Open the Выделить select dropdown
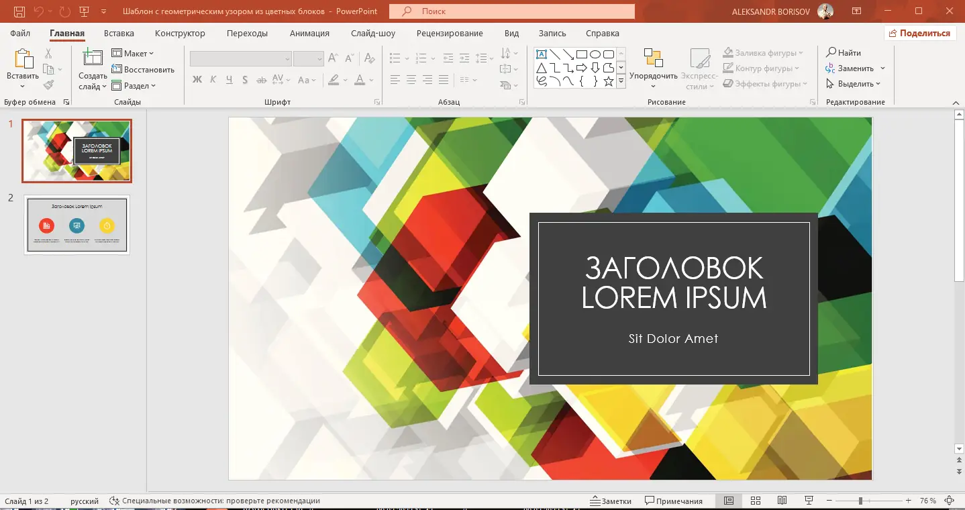This screenshot has width=965, height=510. pos(853,84)
